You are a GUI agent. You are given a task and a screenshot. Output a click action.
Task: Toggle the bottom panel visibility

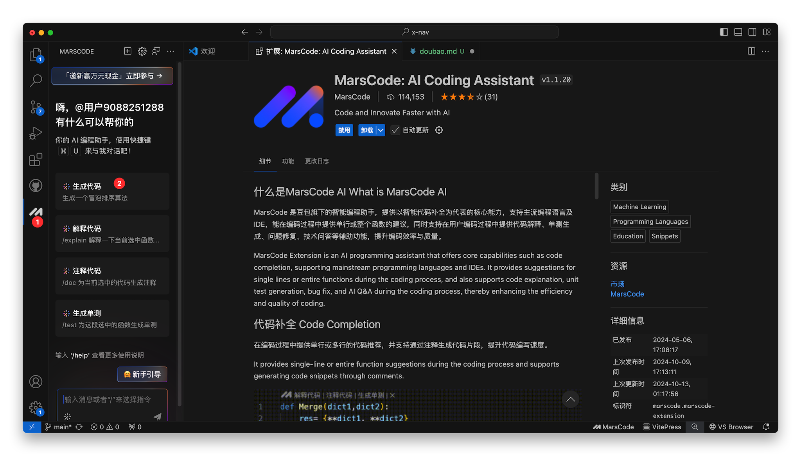coord(738,32)
